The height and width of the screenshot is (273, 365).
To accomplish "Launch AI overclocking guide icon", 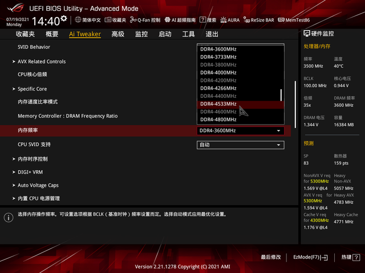I will coord(167,20).
